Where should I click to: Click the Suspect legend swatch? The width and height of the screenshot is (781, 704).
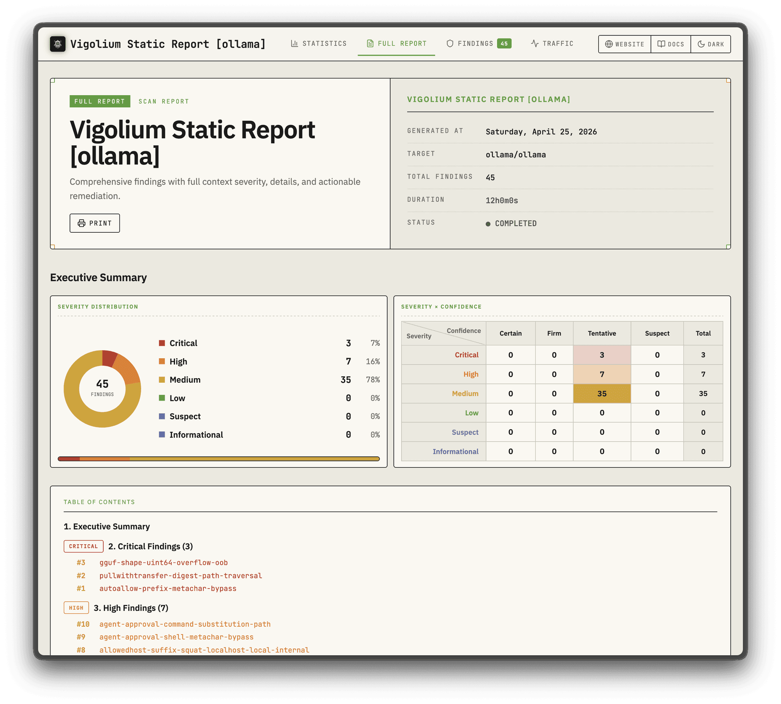[162, 416]
